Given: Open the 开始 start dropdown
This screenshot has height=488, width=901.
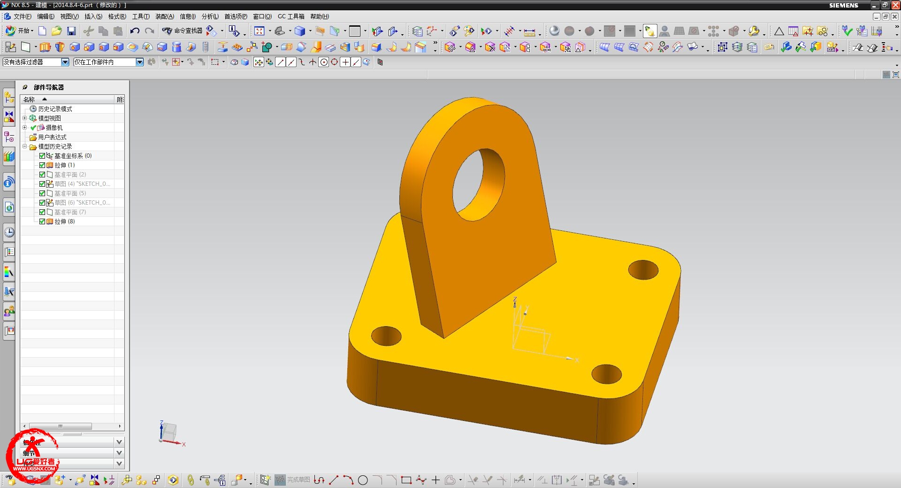Looking at the screenshot, I should [x=20, y=30].
